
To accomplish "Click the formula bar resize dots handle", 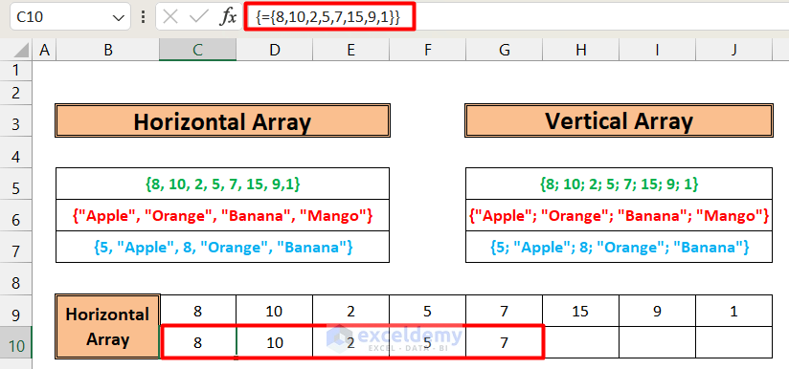I will tap(144, 17).
